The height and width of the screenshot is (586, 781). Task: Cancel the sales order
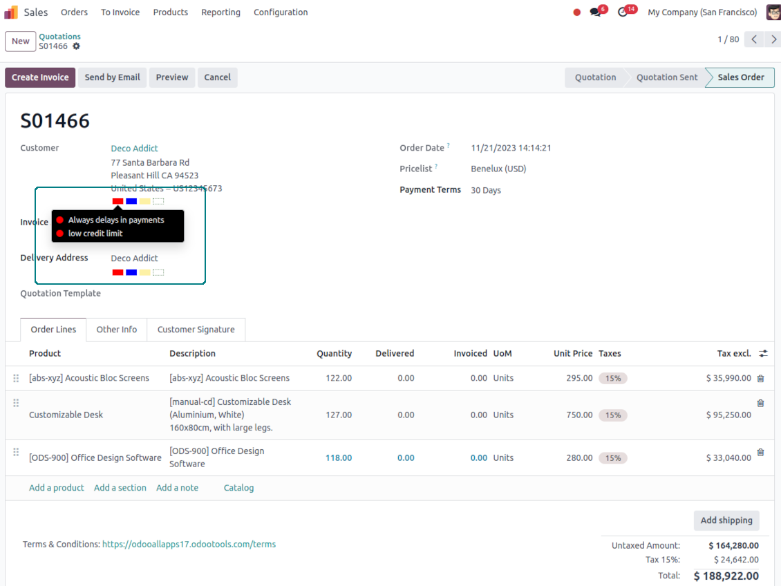(x=217, y=77)
